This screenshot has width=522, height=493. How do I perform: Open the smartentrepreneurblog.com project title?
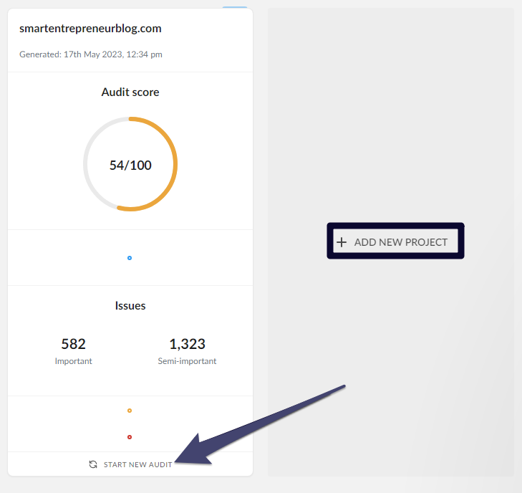(90, 29)
